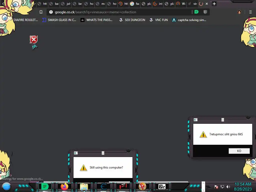Click the KO button in mirrored dialog
This screenshot has height=192, width=256.
click(x=239, y=151)
